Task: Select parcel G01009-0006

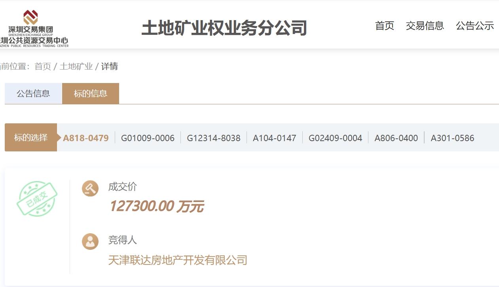Action: [x=148, y=138]
